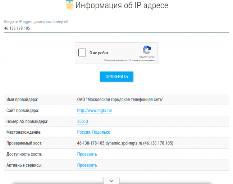Click the "Информация об IP адресе" heading
This screenshot has height=184, width=233.
click(x=122, y=5)
